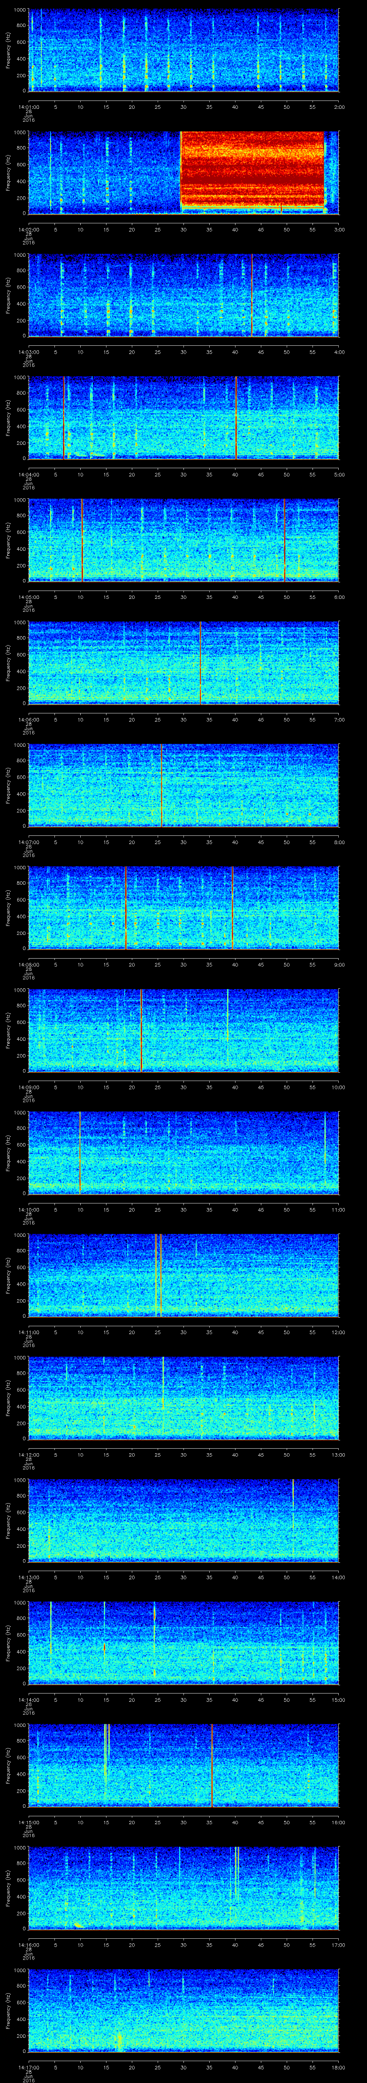Click the 14:04:00 start time label
This screenshot has width=367, height=2083.
click(28, 475)
